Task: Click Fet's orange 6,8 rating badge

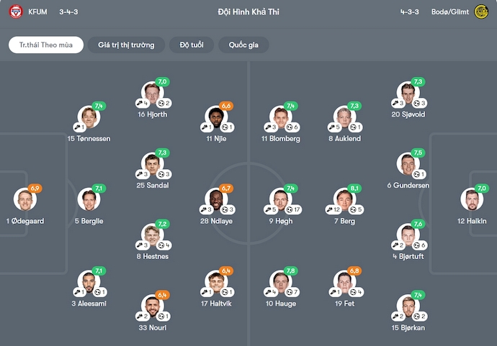Action: coord(354,271)
